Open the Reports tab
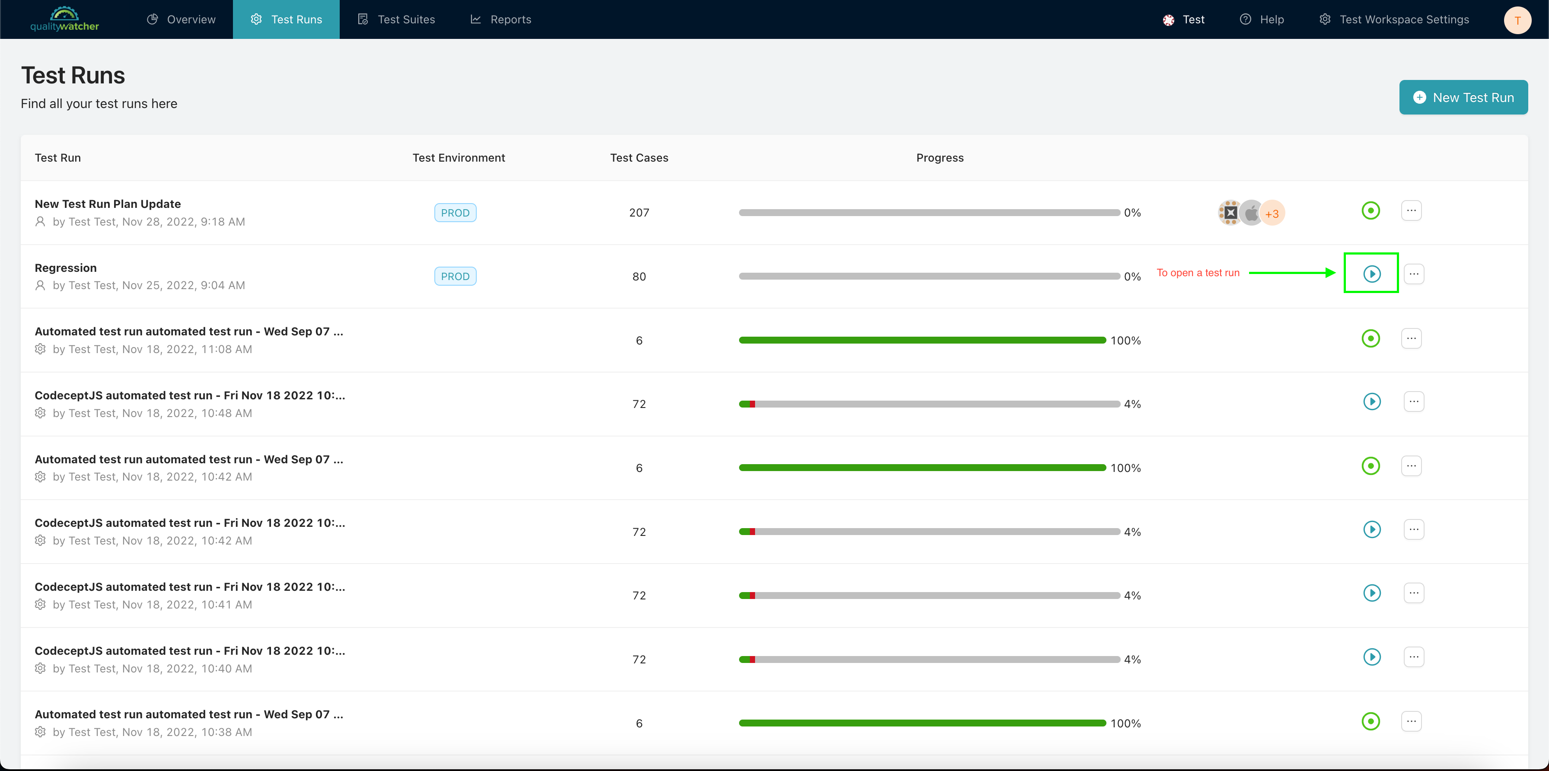The height and width of the screenshot is (771, 1549). click(500, 19)
